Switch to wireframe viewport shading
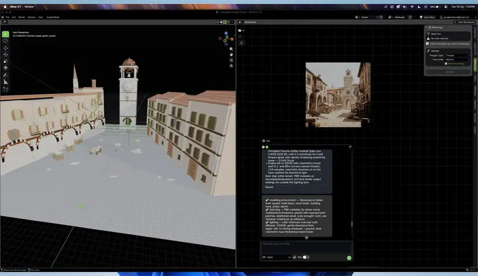478x276 pixels. coord(218,22)
